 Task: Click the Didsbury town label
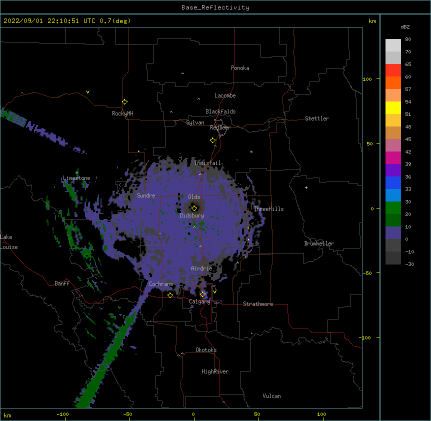coord(192,215)
